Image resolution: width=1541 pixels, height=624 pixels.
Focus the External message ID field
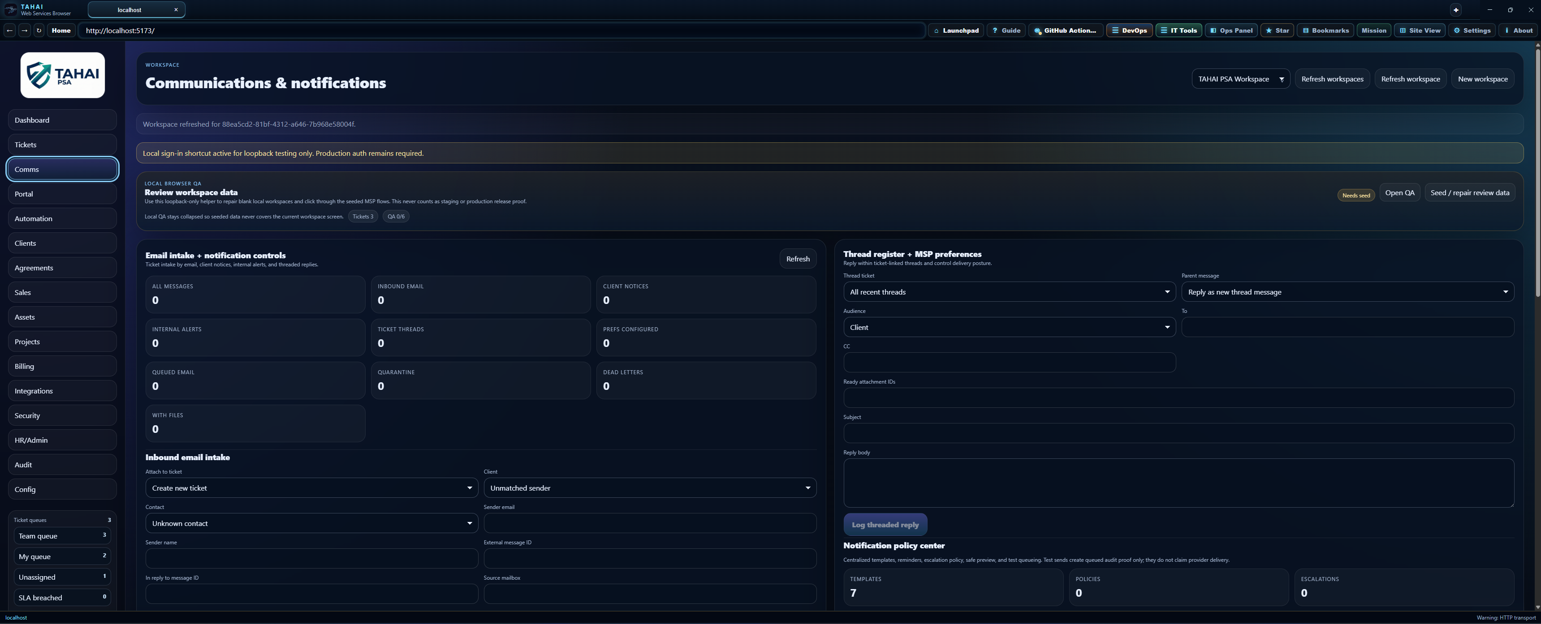tap(650, 558)
